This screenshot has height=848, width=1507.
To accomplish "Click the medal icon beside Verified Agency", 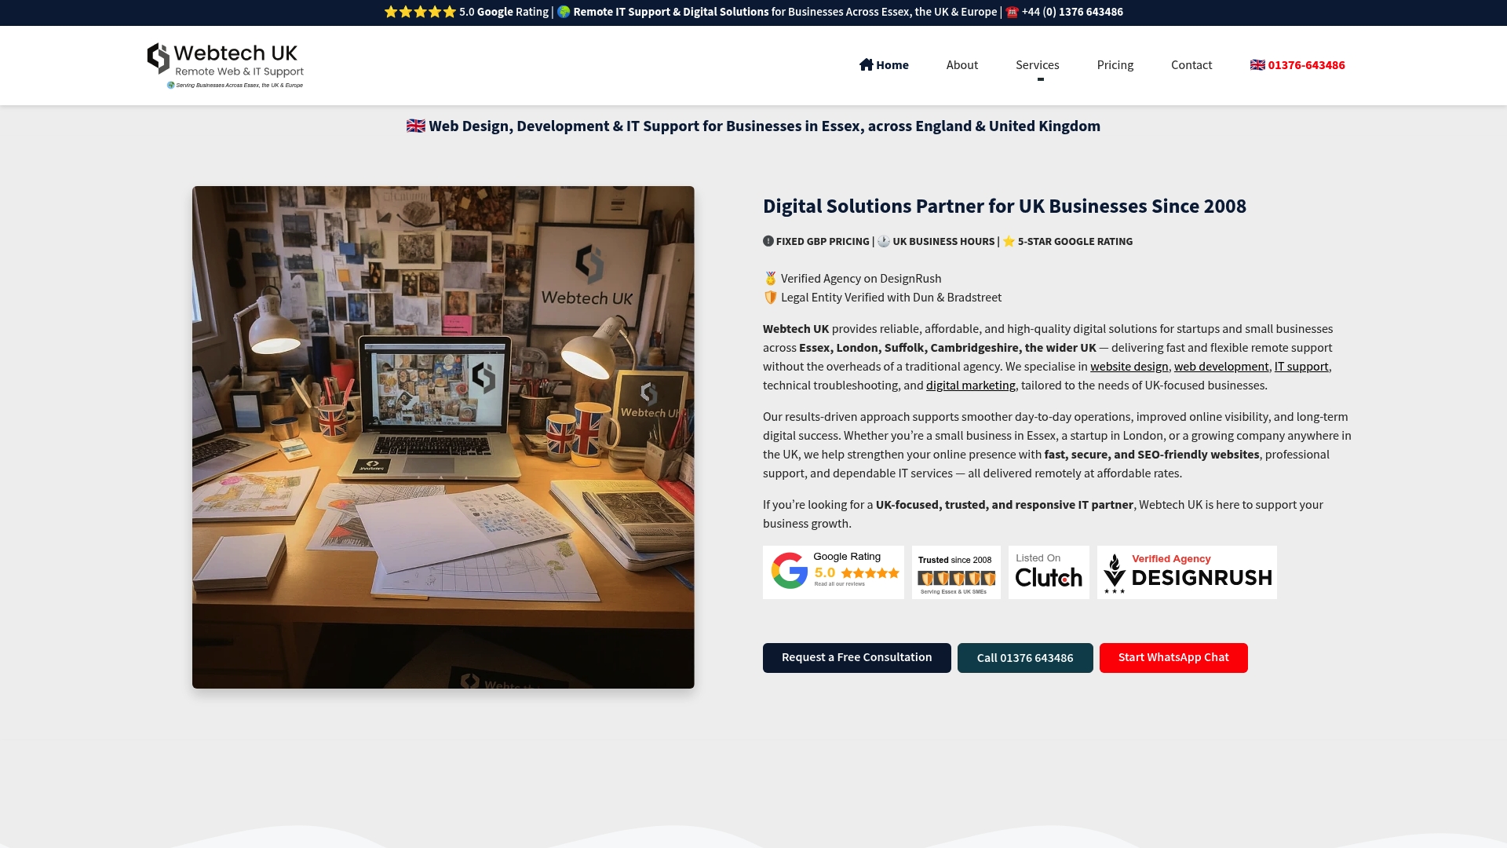I will coord(771,279).
